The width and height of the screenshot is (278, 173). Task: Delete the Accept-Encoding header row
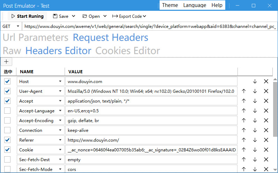coord(266,120)
